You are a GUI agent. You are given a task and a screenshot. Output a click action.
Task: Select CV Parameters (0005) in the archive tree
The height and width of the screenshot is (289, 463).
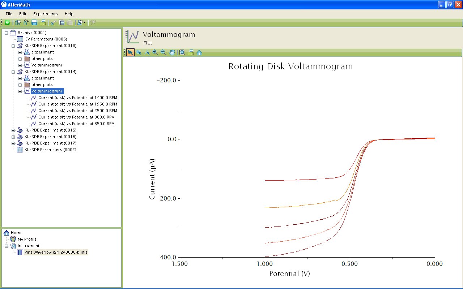pos(46,39)
